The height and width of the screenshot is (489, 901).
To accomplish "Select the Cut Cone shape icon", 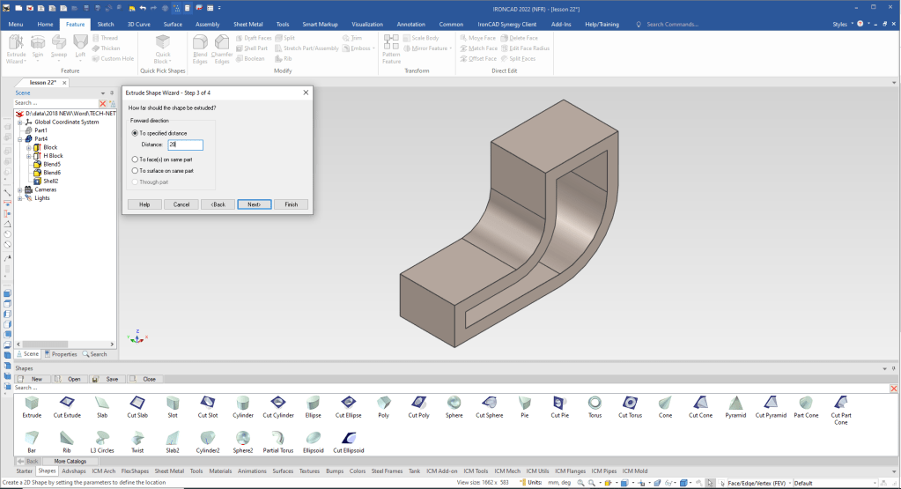I will click(x=699, y=403).
